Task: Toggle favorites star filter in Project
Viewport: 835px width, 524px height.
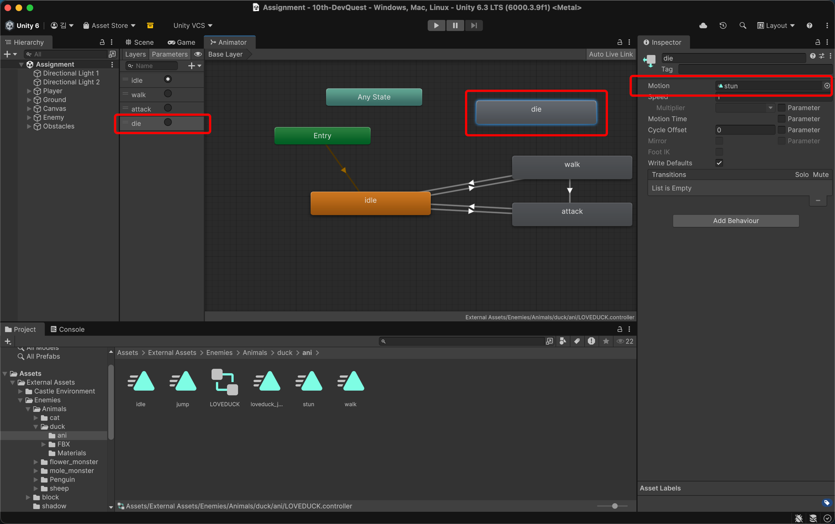Action: coord(606,341)
